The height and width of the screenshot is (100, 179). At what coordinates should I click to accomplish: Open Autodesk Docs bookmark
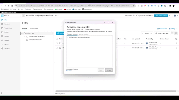pos(87,9)
